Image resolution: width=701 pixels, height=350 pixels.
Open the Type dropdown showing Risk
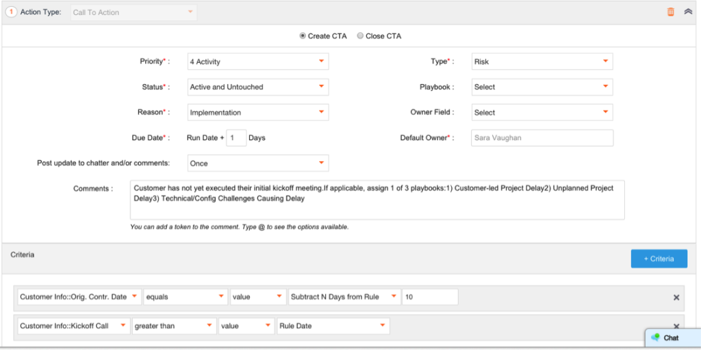tap(541, 62)
